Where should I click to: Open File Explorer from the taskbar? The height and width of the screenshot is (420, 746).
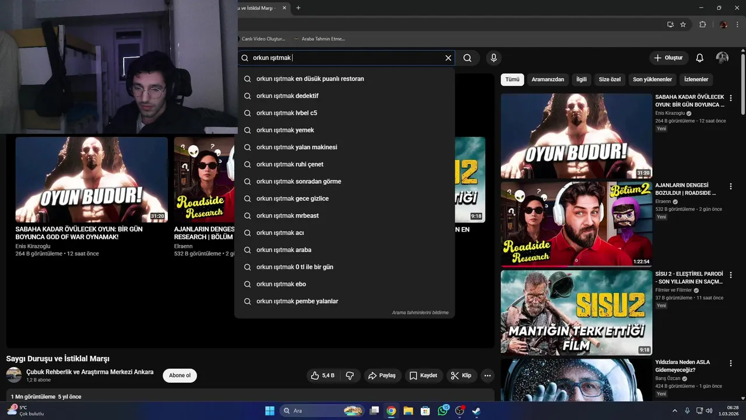click(x=408, y=411)
